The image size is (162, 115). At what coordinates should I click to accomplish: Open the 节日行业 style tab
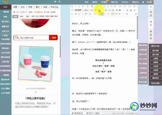click(x=54, y=7)
